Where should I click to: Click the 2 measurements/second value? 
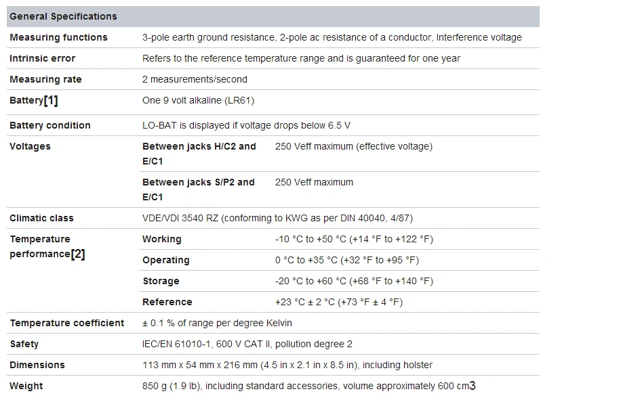[x=195, y=79]
